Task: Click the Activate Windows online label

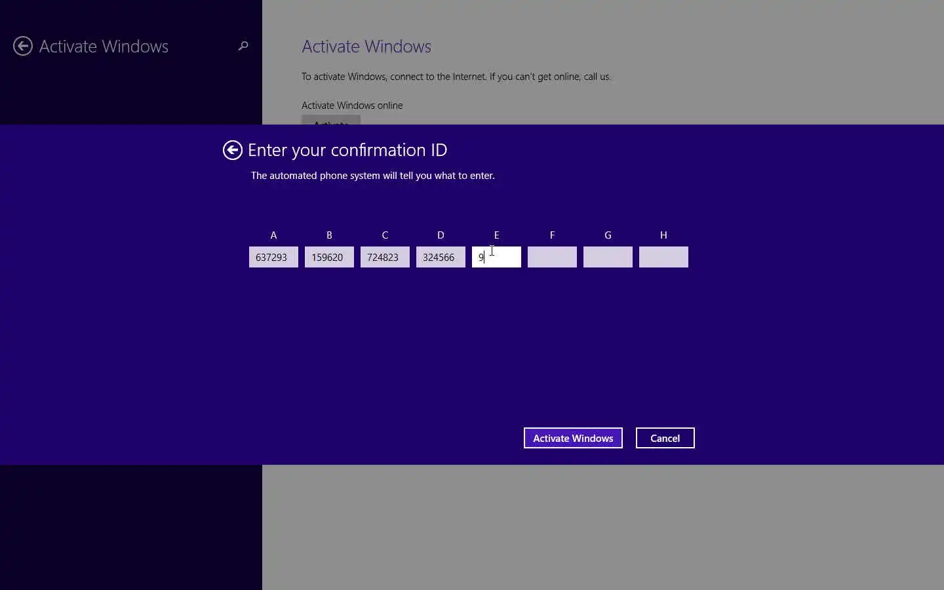Action: (x=352, y=106)
